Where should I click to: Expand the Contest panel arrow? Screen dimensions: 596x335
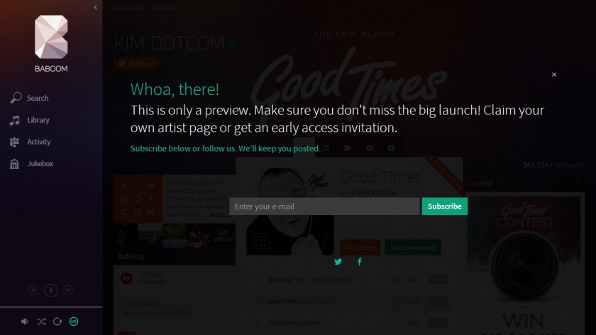(578, 183)
